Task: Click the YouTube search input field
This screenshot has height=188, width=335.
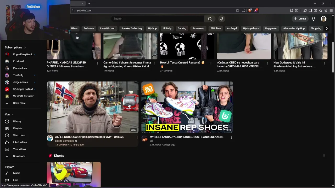Action: (x=158, y=19)
